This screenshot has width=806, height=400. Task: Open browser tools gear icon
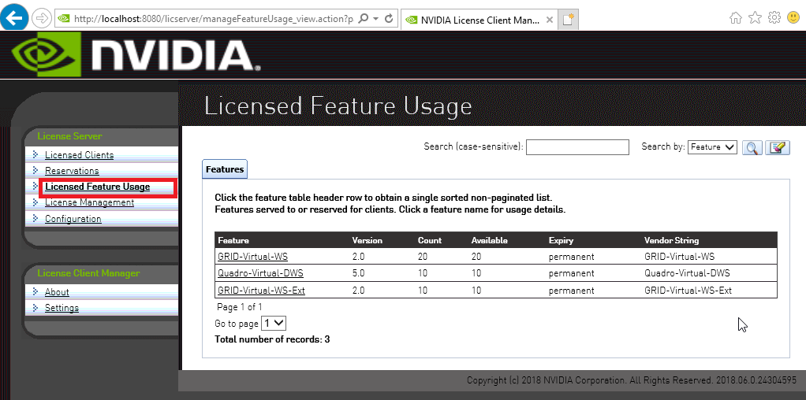(x=774, y=17)
